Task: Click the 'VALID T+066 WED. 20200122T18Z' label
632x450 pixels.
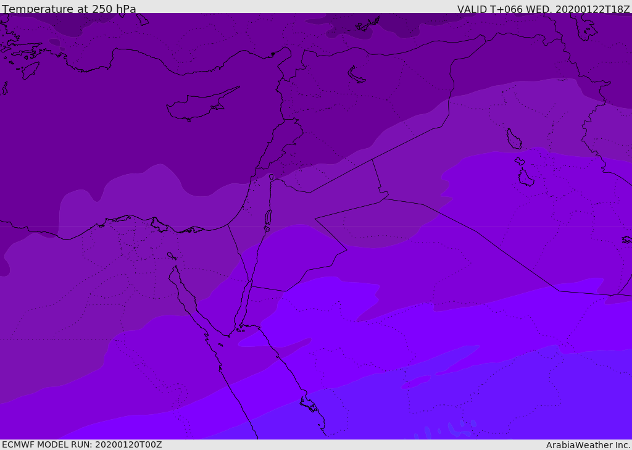Action: pos(543,9)
